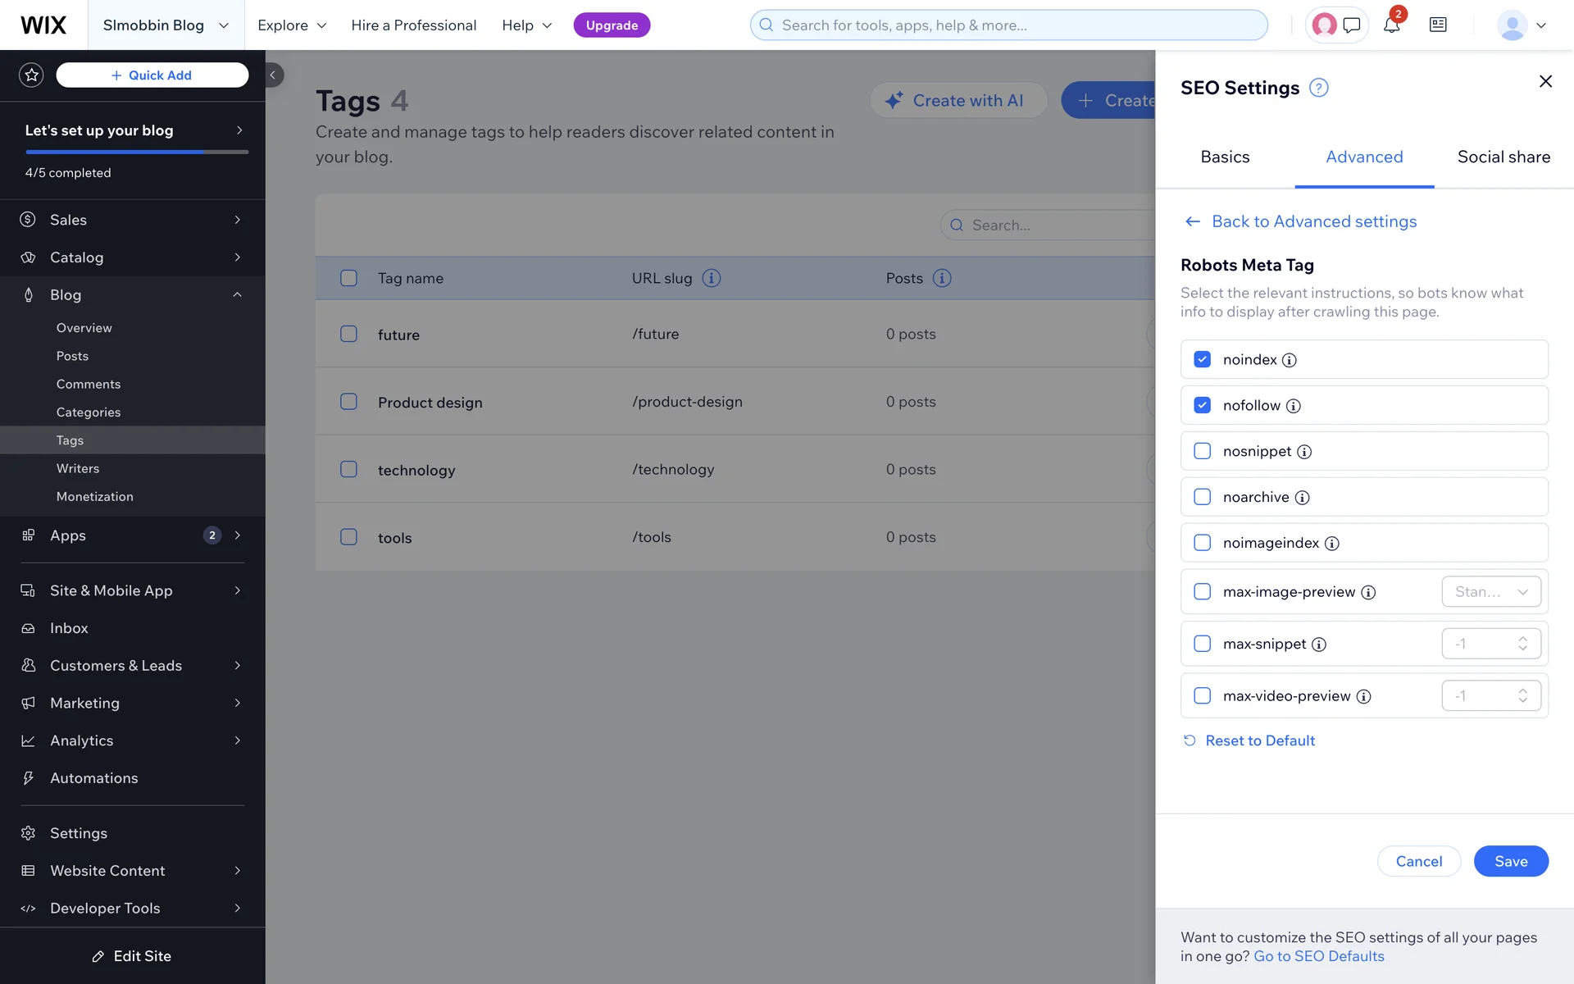Screen dimensions: 1574x984
Task: Open the max-image-preview Standard dropdown
Action: (x=1490, y=592)
